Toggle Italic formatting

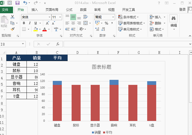click(30, 23)
